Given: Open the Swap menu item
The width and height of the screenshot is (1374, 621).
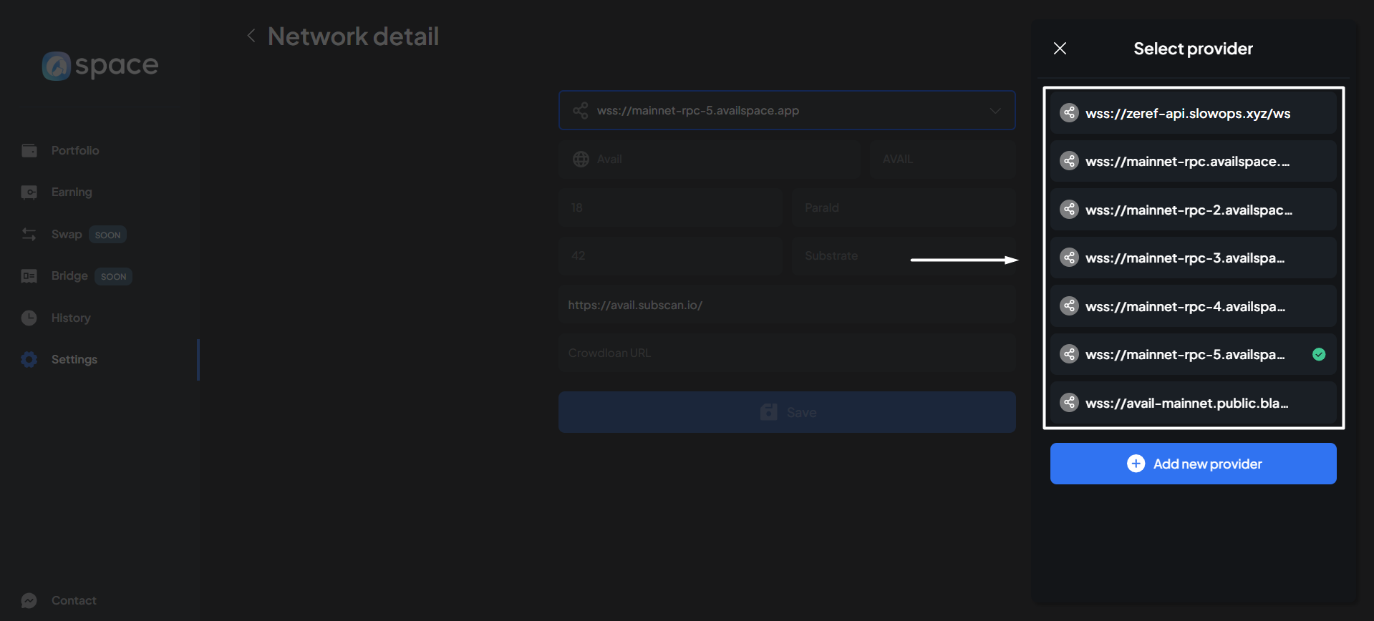Looking at the screenshot, I should tap(67, 235).
